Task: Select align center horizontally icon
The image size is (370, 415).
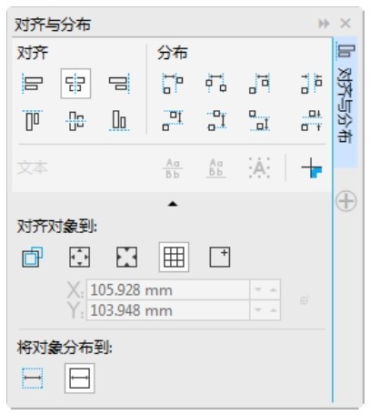Action: (75, 84)
